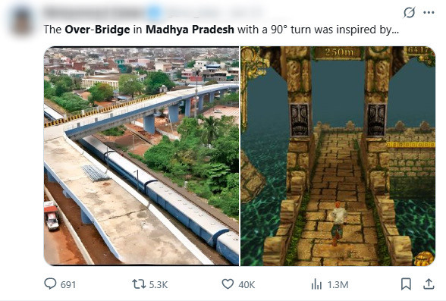Like the post with the heart icon

pyautogui.click(x=228, y=284)
